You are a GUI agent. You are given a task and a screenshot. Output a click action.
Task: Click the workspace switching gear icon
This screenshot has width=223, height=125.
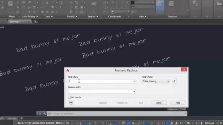(188, 123)
